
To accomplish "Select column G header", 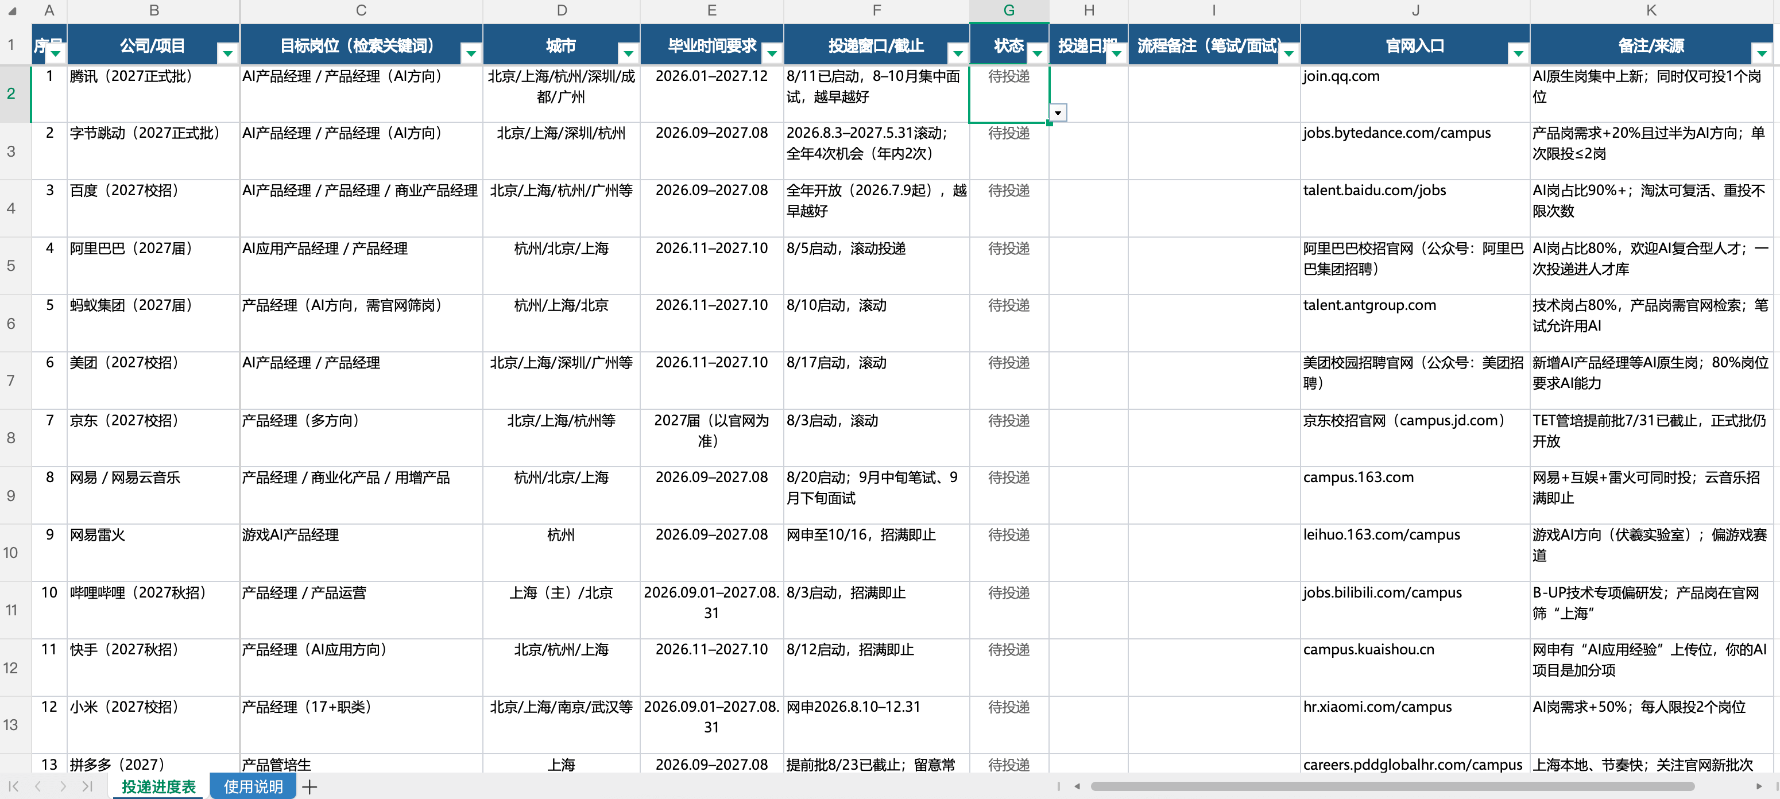I will coord(1009,10).
